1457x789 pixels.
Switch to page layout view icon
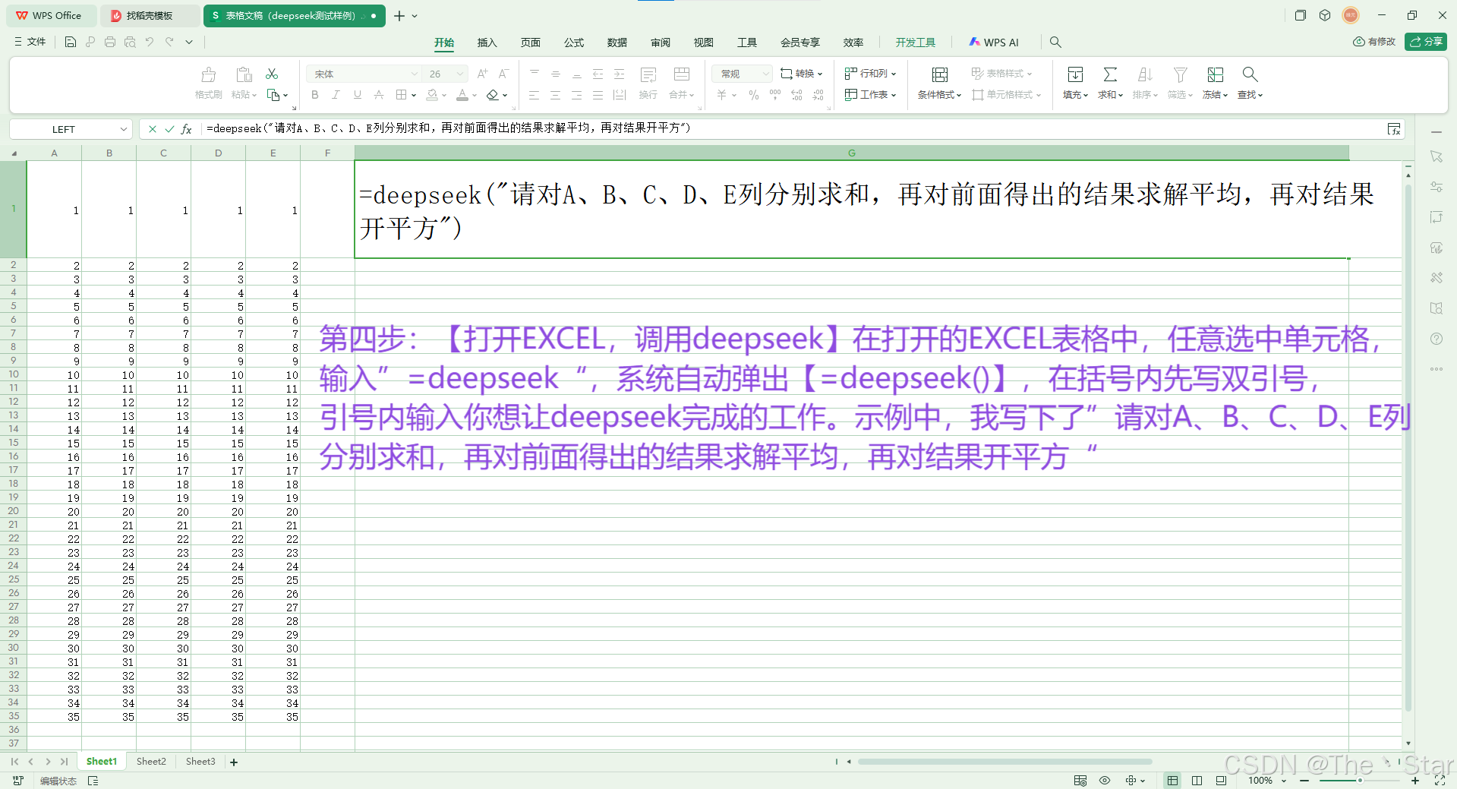(x=1197, y=781)
